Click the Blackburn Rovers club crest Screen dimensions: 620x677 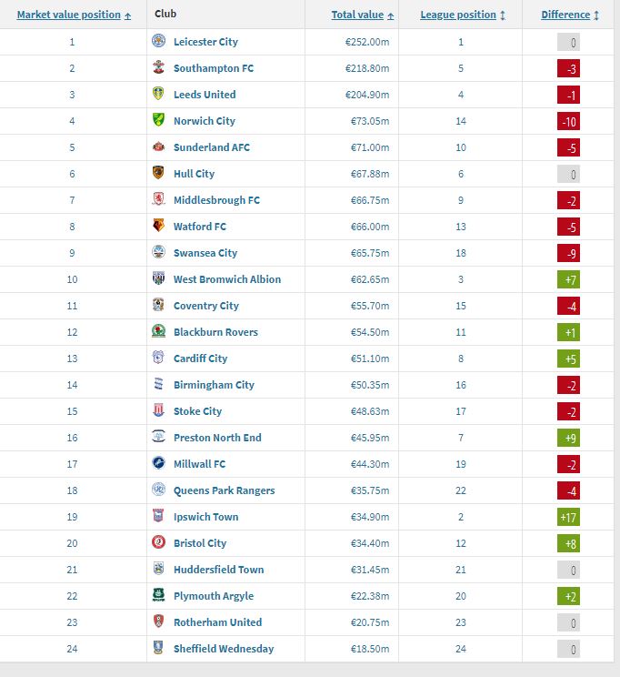pos(158,332)
